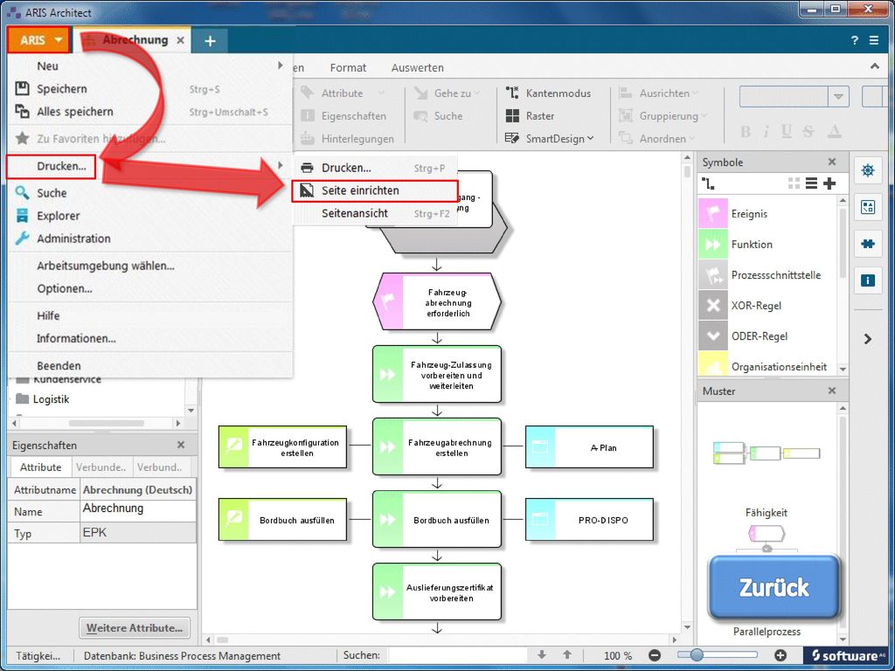Click the Suchen search input field

[458, 655]
